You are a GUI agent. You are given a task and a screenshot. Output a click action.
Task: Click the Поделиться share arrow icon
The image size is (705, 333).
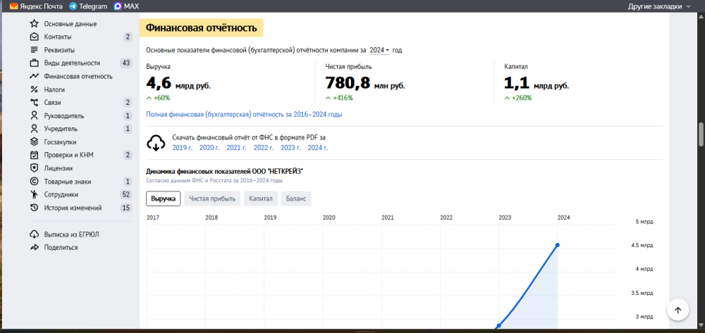(34, 247)
